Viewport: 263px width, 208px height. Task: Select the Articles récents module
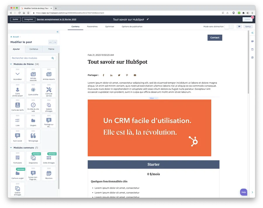pos(49,75)
